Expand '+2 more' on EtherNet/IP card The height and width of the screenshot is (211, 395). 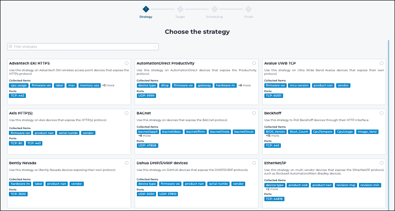pos(272,189)
